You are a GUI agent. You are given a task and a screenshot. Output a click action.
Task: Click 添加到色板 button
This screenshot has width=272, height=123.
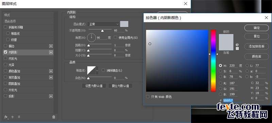point(257,46)
